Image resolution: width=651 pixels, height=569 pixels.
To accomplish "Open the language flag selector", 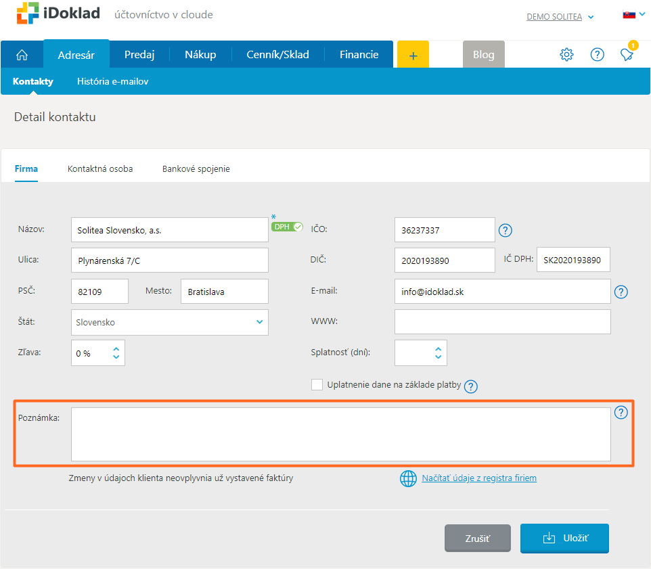I will [633, 14].
